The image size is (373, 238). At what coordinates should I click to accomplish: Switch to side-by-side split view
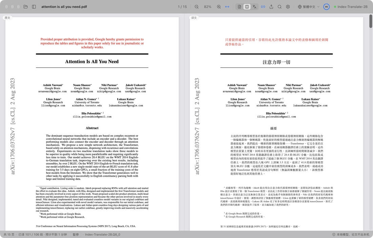(x=247, y=7)
